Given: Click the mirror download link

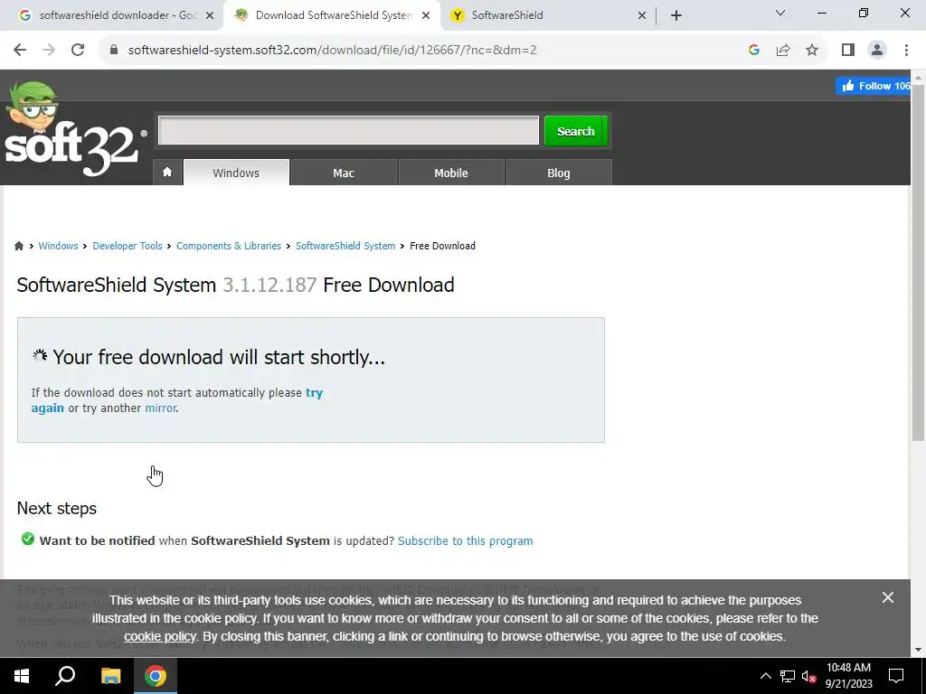Looking at the screenshot, I should pyautogui.click(x=160, y=408).
